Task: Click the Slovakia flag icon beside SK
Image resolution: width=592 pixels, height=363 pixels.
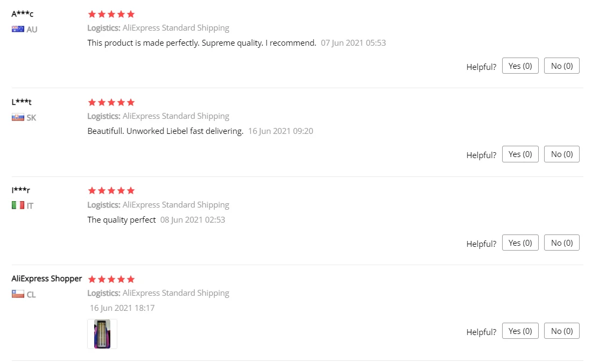Action: click(18, 117)
